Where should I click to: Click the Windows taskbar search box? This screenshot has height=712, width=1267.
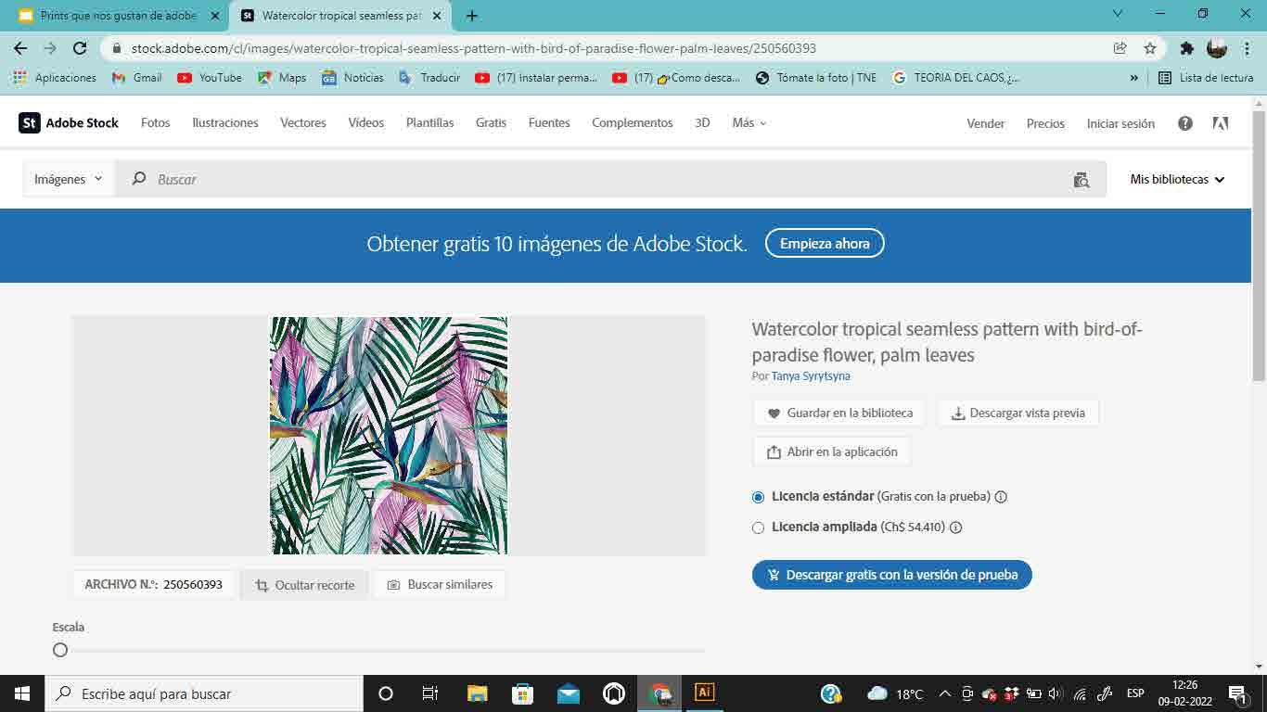pos(203,693)
